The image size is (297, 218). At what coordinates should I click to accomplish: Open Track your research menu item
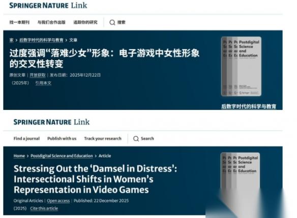tap(103, 138)
